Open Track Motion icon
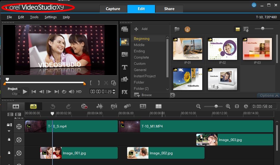The width and height of the screenshot is (280, 165). coord(127,106)
